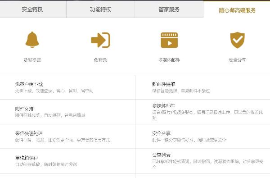270x178 pixels.
Task: Click the description under the 多媒体邮件 list heading
Action: coord(207,115)
